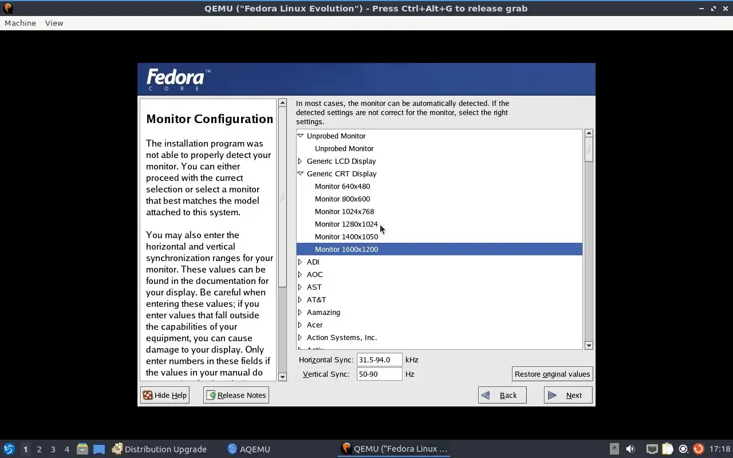Click the monitor list scrollbar thumb

589,149
